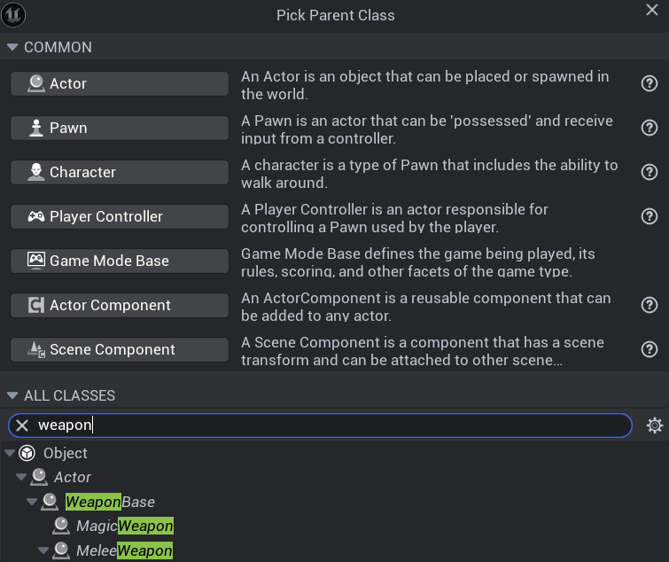This screenshot has width=669, height=562.
Task: Open class viewer settings gear
Action: [x=655, y=425]
